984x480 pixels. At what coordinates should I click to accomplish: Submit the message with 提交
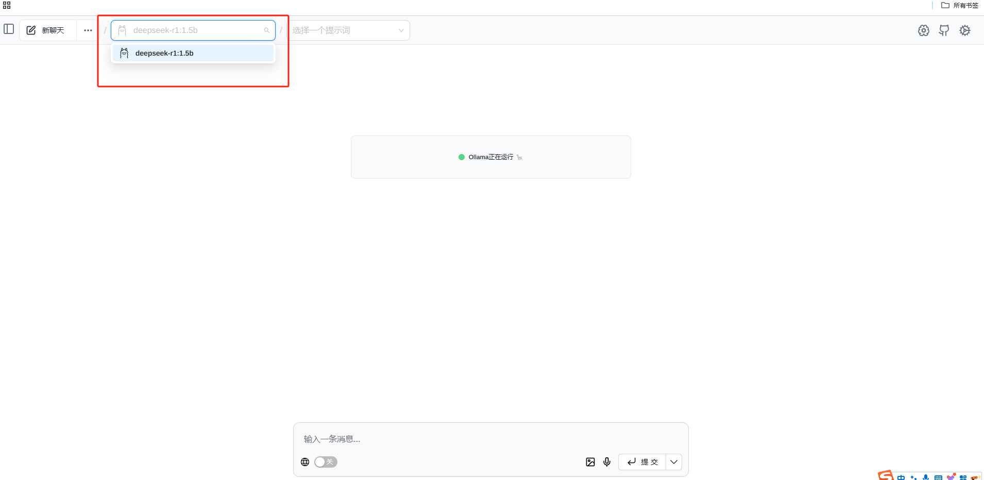pos(642,462)
